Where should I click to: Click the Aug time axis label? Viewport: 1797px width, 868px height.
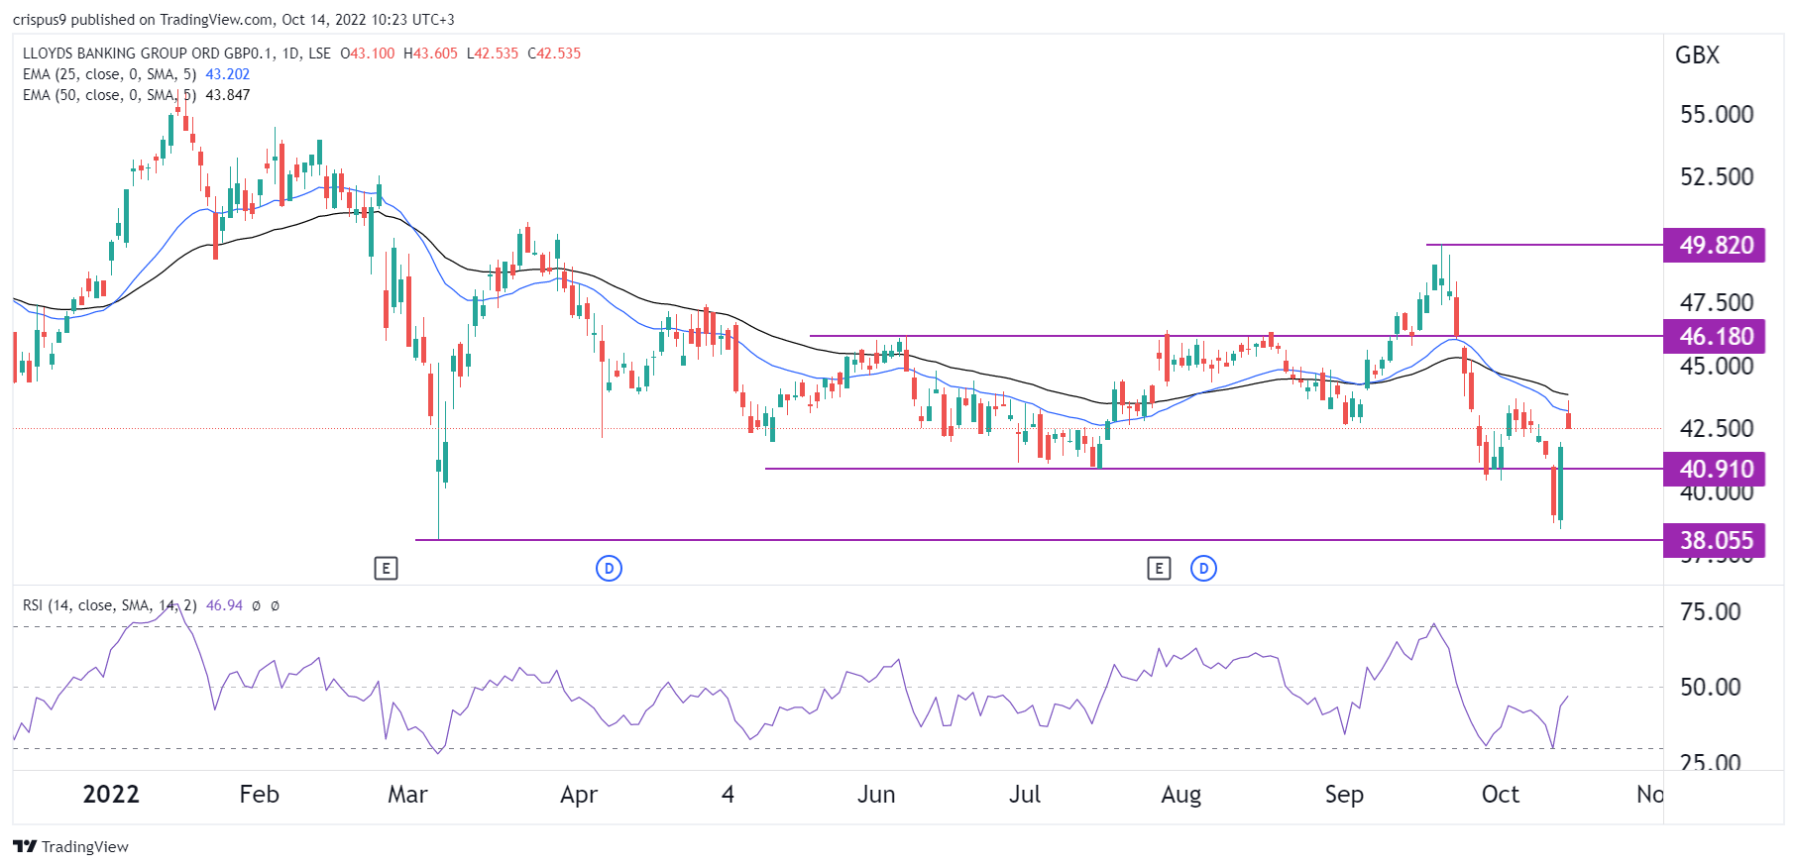tap(1181, 795)
